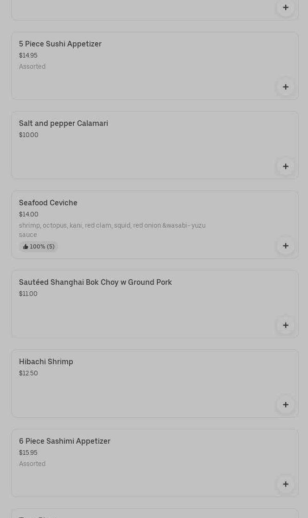Viewport: 308px width, 518px height.
Task: Click the $10.00 calamari price
Action: click(x=29, y=135)
